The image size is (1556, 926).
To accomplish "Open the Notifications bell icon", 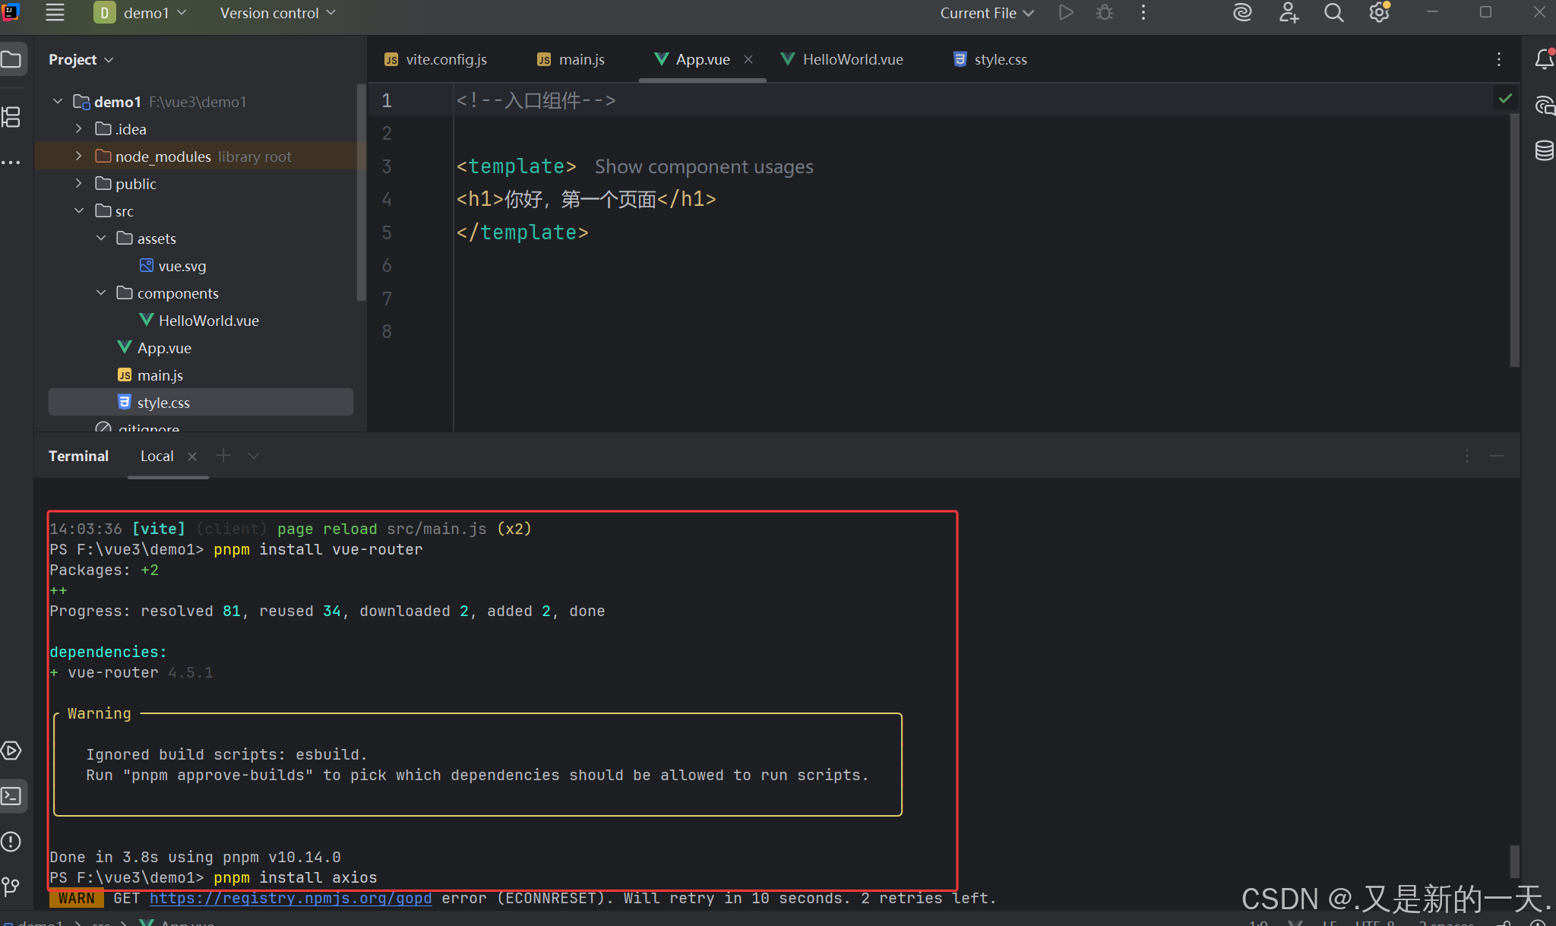I will coord(1545,59).
